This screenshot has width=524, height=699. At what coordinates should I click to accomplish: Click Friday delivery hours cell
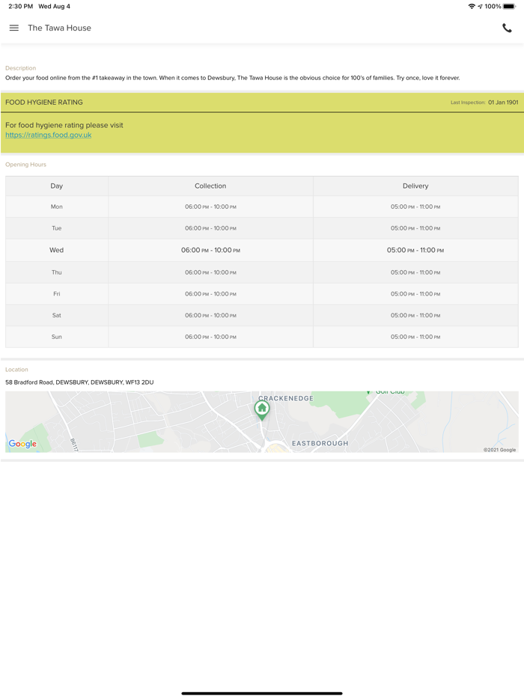(x=415, y=294)
